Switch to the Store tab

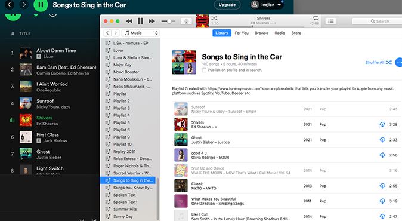[x=296, y=33]
